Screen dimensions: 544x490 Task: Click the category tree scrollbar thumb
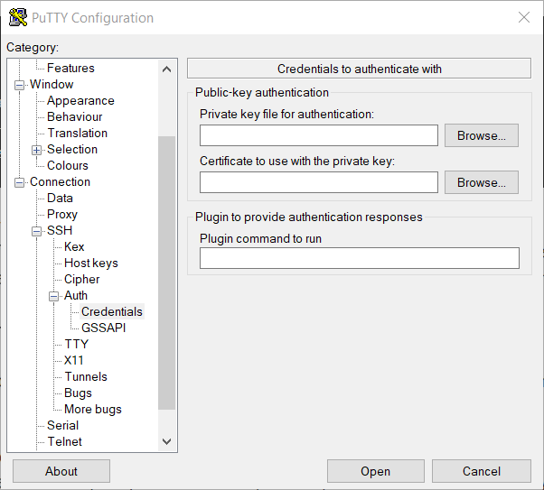click(x=166, y=273)
